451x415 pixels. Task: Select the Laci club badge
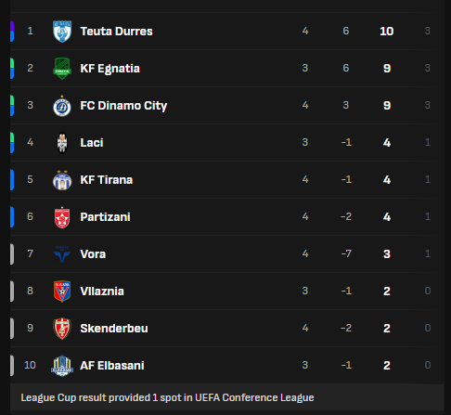62,143
